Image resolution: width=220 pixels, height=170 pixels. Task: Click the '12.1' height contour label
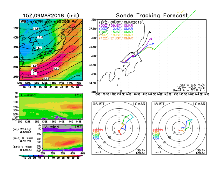[34, 74]
